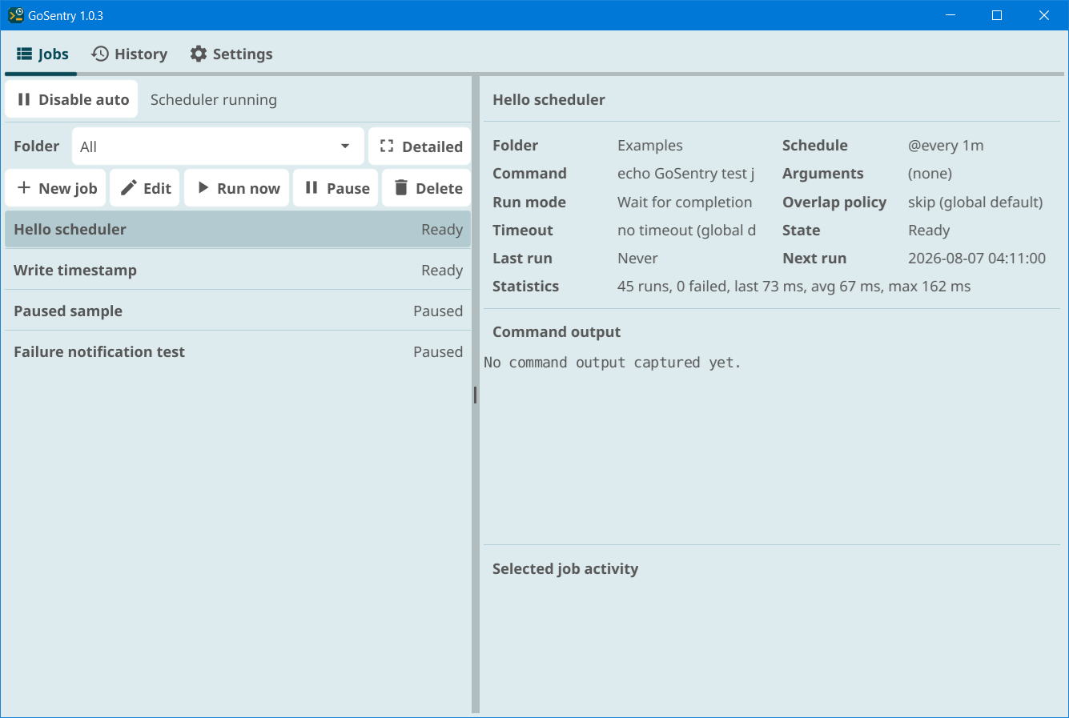1069x718 pixels.
Task: Click the Arguments value '(none)'
Action: click(x=930, y=174)
